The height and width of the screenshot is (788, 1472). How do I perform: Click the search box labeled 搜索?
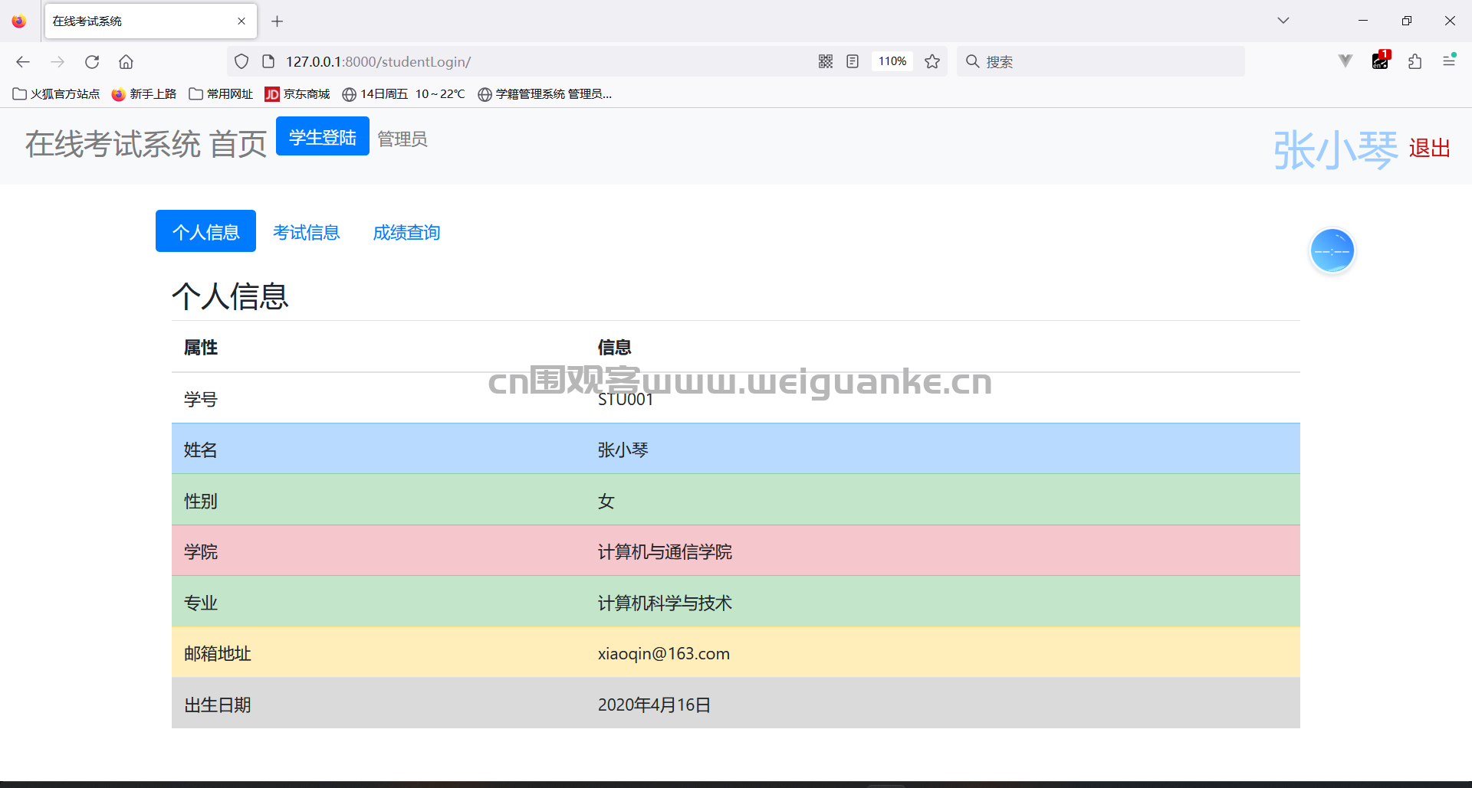[1101, 61]
